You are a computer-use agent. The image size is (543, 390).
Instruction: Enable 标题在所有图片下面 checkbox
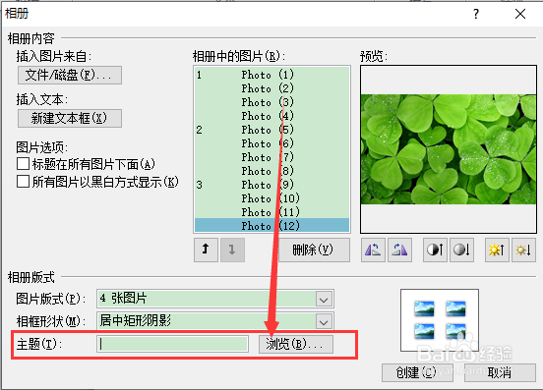[23, 163]
